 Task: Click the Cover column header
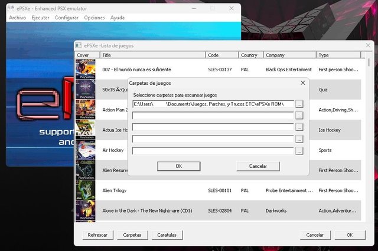[87, 55]
